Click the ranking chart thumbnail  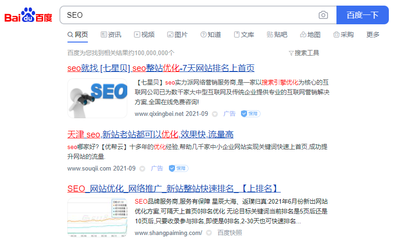[x=97, y=217]
